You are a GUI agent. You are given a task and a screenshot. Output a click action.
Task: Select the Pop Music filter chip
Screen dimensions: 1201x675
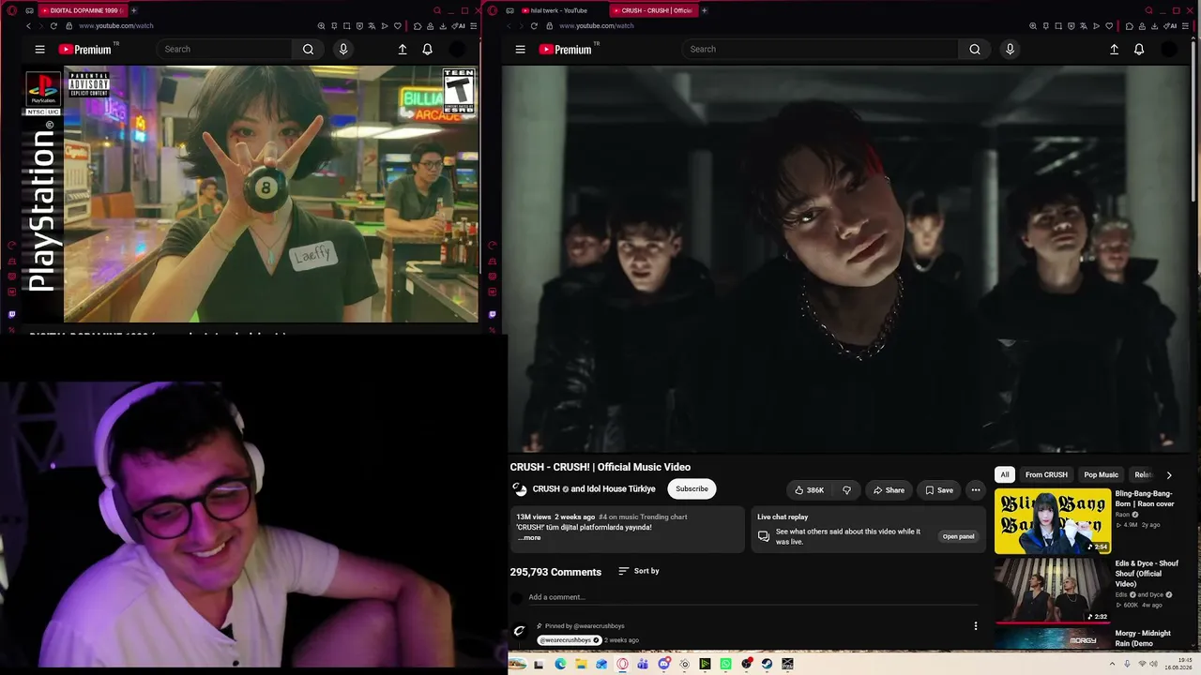(x=1102, y=475)
